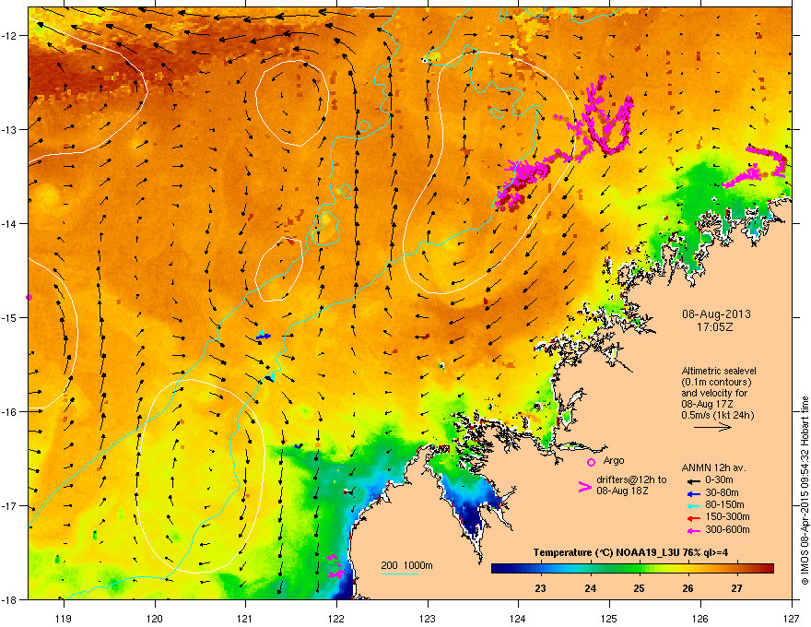811x627 pixels.
Task: Click the color bar tick label 25
Action: [639, 588]
